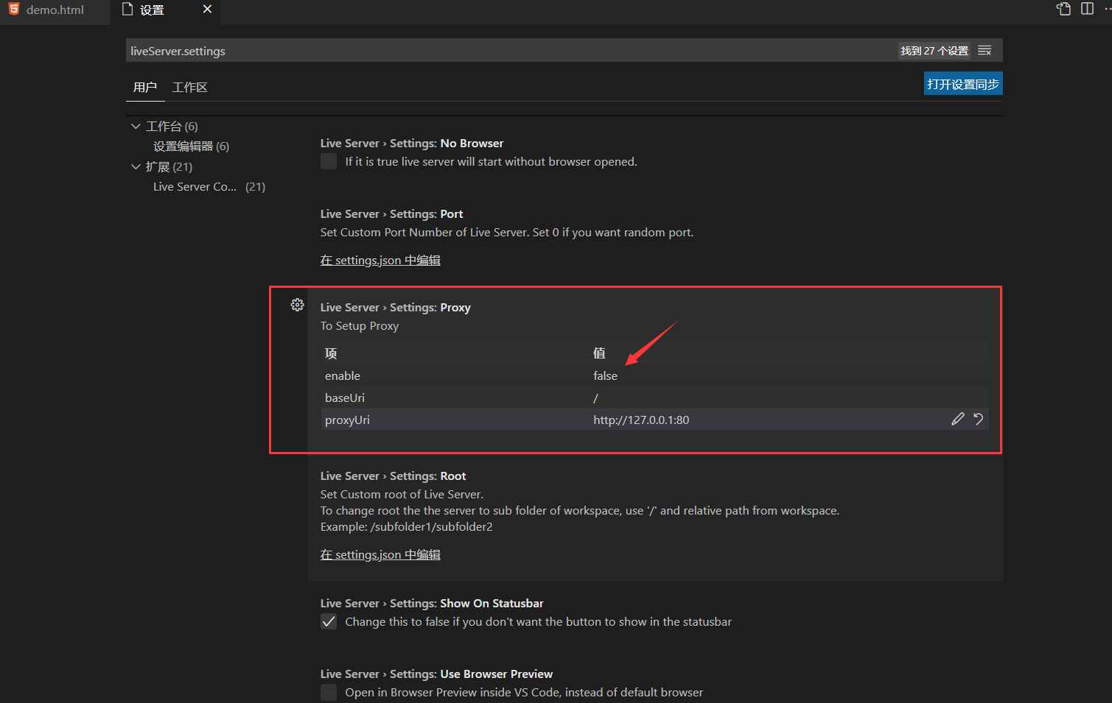
Task: Enable the No Browser checkbox
Action: point(329,161)
